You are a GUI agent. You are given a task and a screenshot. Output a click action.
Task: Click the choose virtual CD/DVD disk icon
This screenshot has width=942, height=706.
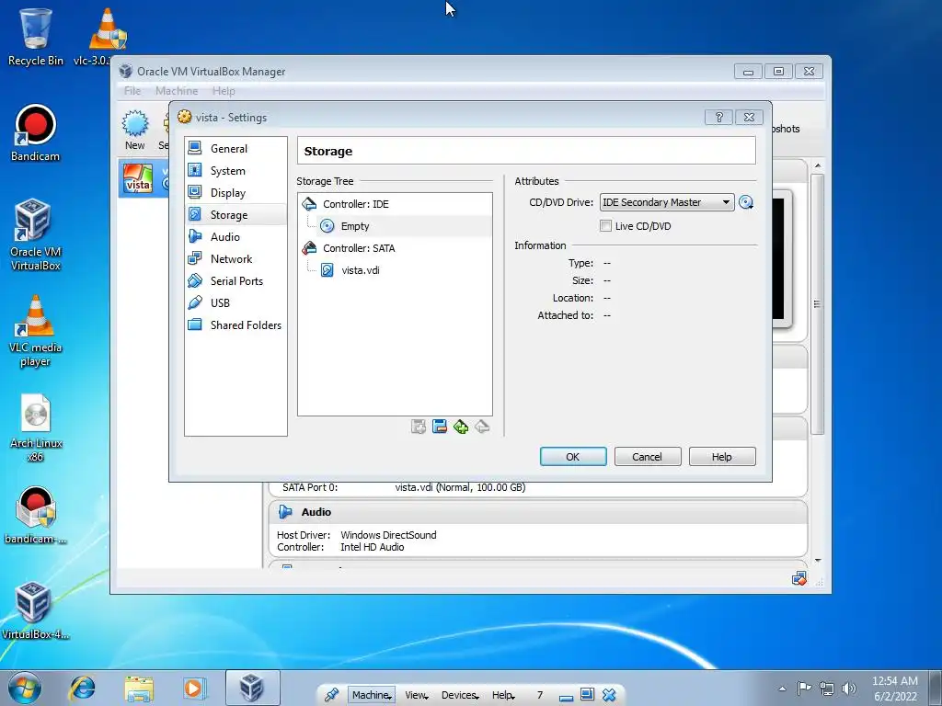click(x=745, y=202)
